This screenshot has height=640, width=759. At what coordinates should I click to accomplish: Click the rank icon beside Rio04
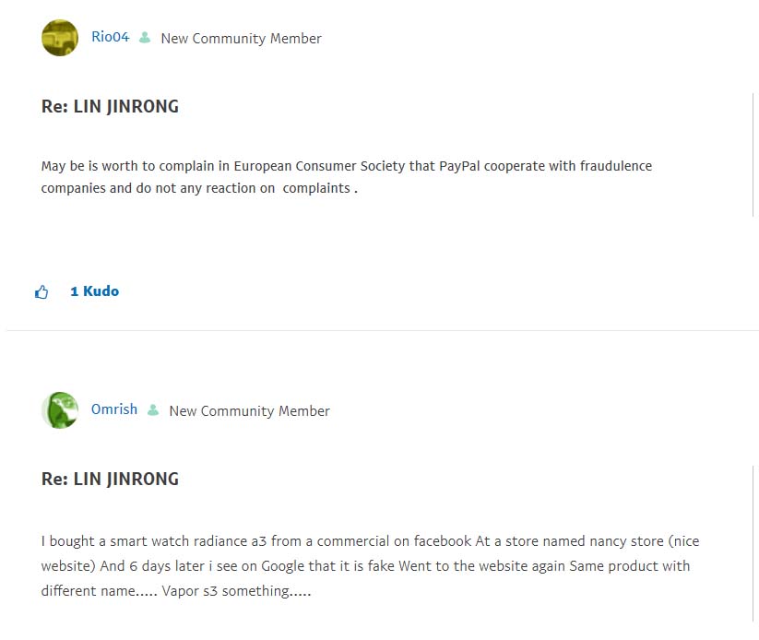pos(145,38)
